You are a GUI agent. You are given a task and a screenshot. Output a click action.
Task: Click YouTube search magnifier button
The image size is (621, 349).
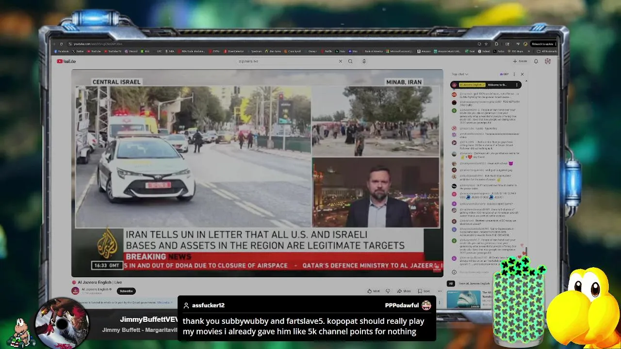[350, 61]
